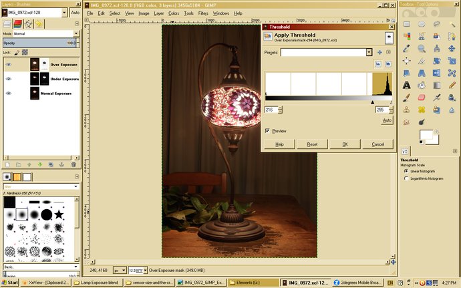Viewport: 461px width, 288px height.
Task: Click the low threshold value field
Action: (271, 109)
